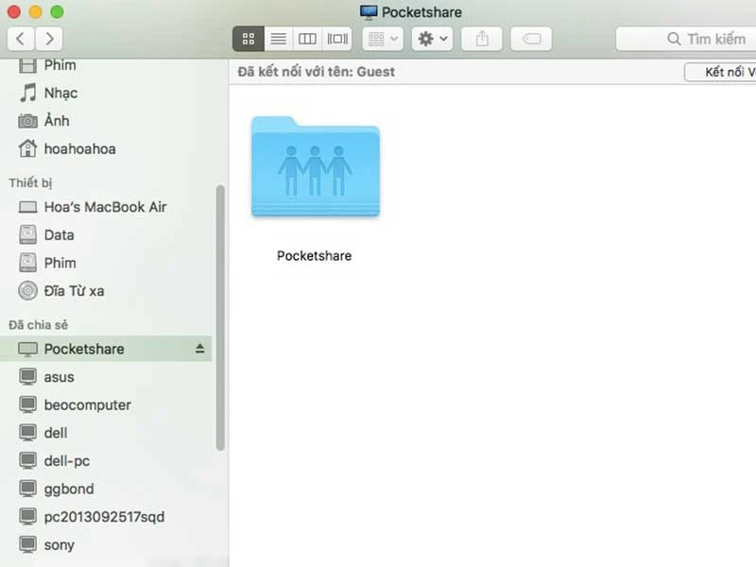Click the Kết nối connect button
Image resolution: width=756 pixels, height=567 pixels.
[x=722, y=72]
